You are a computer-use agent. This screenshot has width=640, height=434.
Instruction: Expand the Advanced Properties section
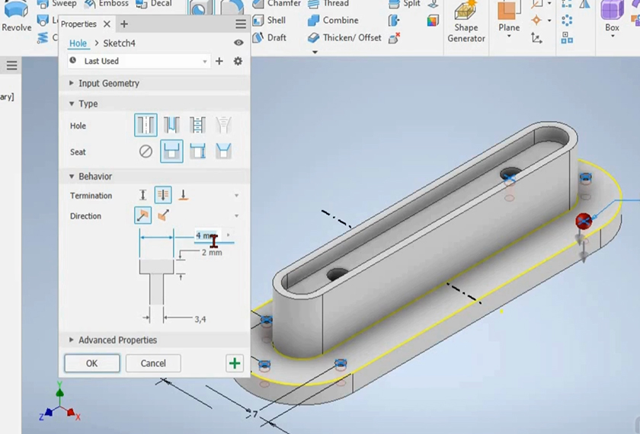pos(117,340)
